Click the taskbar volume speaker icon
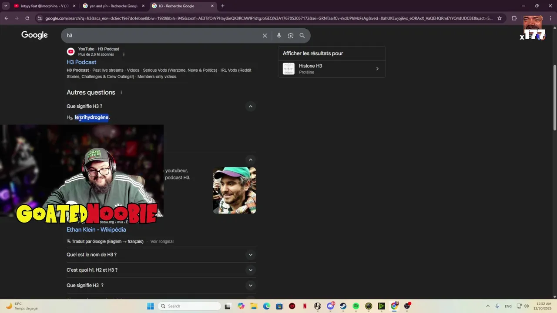The width and height of the screenshot is (557, 313). click(526, 306)
